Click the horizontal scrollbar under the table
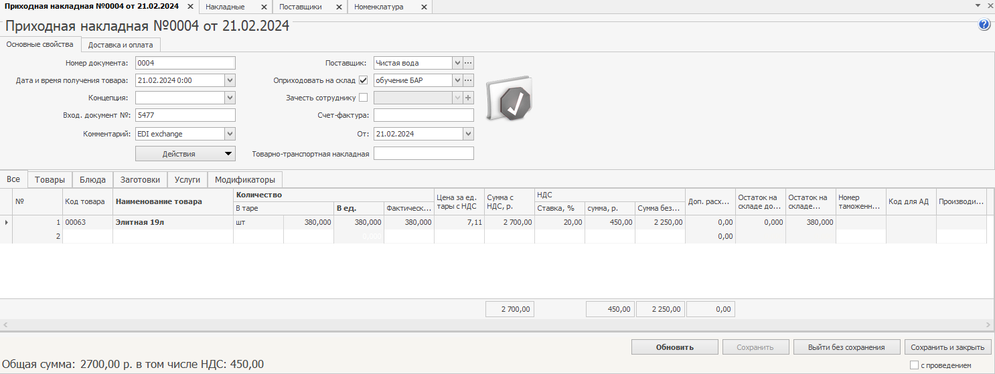The image size is (995, 374). [497, 324]
